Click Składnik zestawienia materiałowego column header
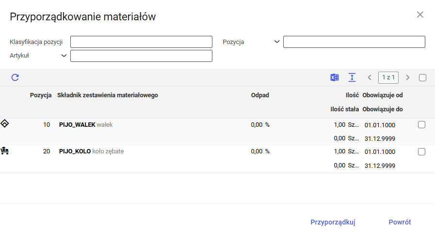The image size is (435, 240). (x=107, y=95)
